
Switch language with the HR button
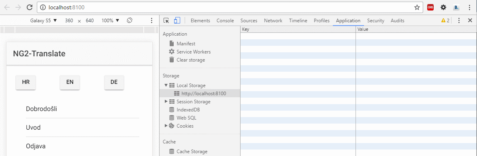26,82
